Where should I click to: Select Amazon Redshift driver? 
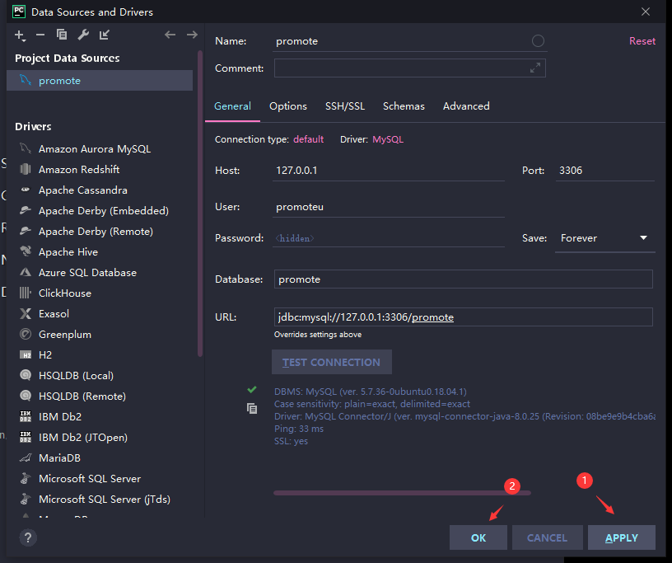tap(79, 170)
